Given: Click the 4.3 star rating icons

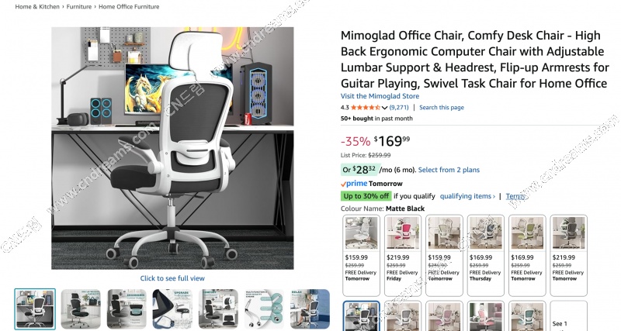Looking at the screenshot, I should (366, 107).
